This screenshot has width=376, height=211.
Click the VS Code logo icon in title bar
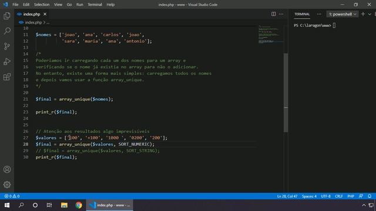(5, 4)
